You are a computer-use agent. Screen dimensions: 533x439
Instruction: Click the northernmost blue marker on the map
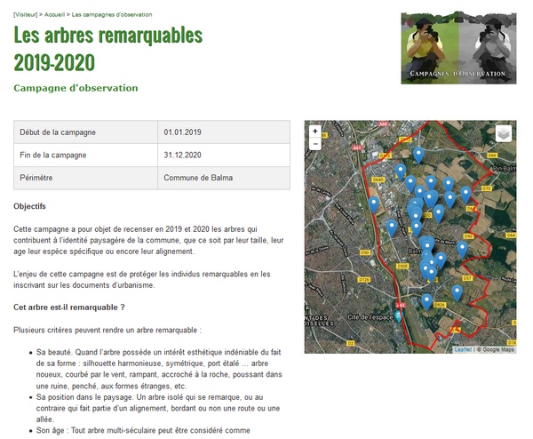(418, 155)
